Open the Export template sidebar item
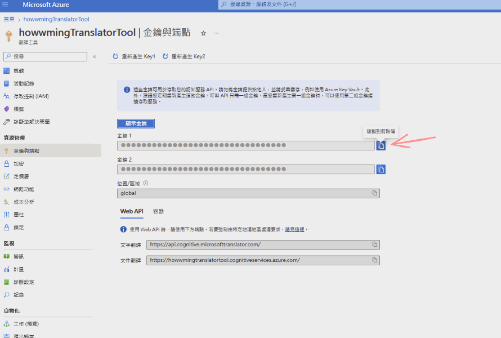501x338 pixels. coord(24,336)
